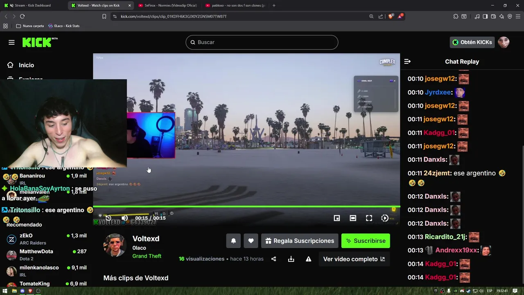Image resolution: width=524 pixels, height=295 pixels.
Task: Report the clip with warning icon
Action: coord(308,259)
